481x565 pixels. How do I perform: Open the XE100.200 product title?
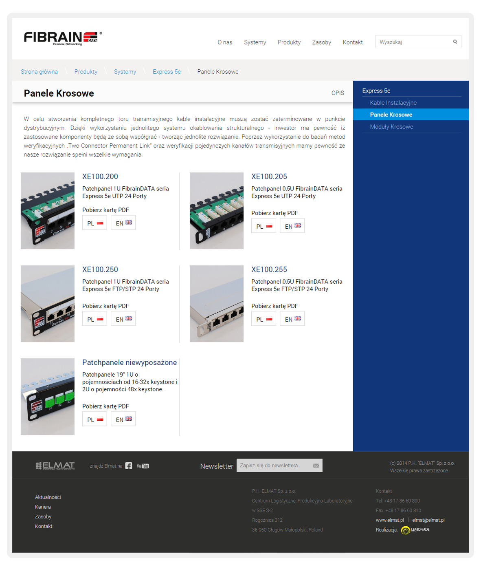pyautogui.click(x=100, y=177)
